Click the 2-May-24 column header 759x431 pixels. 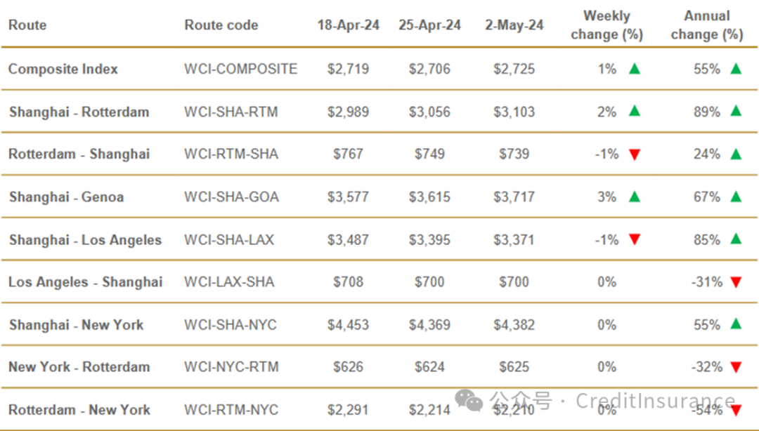coord(514,25)
